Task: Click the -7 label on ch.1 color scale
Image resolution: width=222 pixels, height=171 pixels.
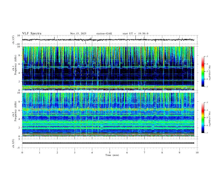Action: (207, 87)
